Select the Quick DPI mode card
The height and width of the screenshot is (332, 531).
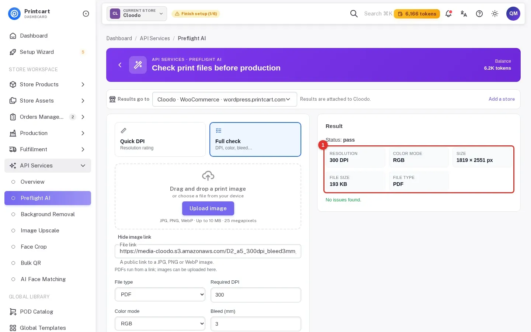coord(160,139)
